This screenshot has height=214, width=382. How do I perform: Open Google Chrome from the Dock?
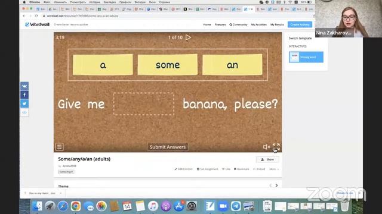pyautogui.click(x=76, y=206)
